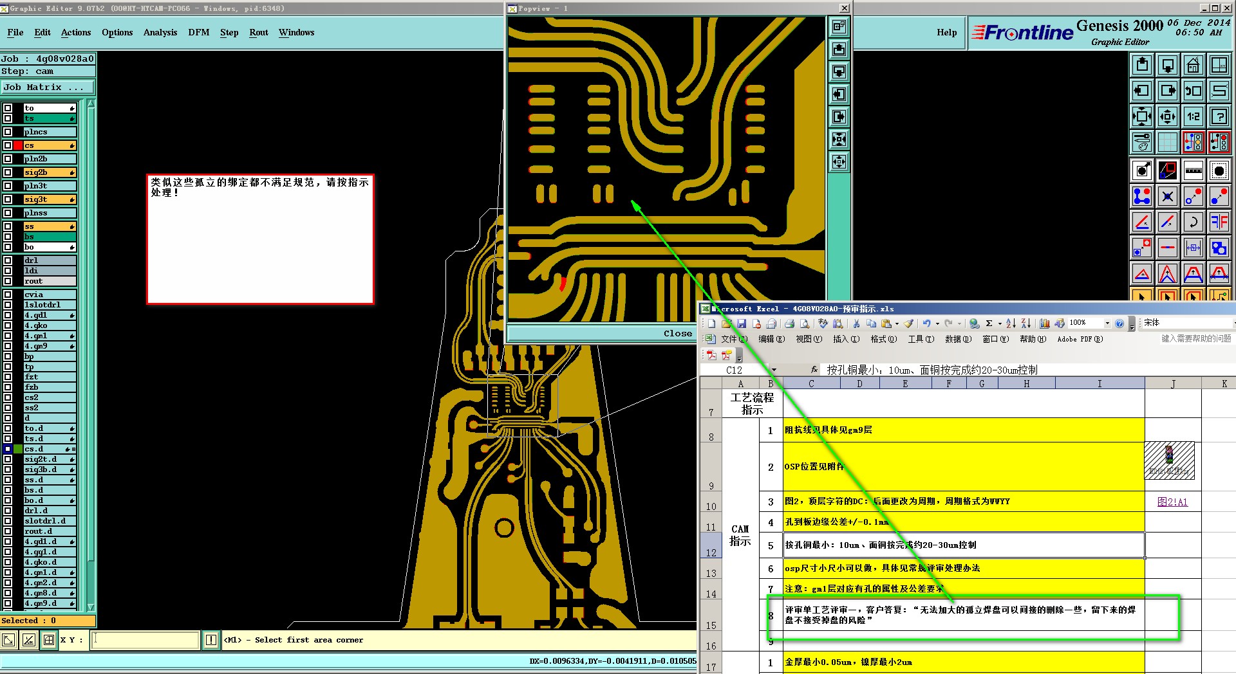Toggle the checkbox for layer 'cvia'
Viewport: 1236px width, 674px height.
coord(8,295)
